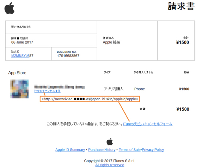Click the ¥1500 next to lower 合計
This screenshot has width=199, height=168.
tap(183, 109)
